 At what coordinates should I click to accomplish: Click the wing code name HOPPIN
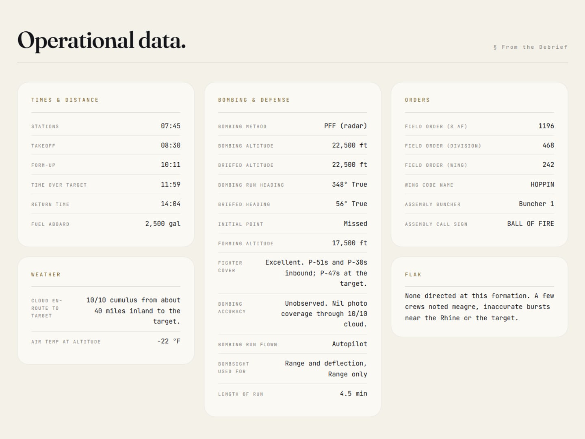[542, 185]
